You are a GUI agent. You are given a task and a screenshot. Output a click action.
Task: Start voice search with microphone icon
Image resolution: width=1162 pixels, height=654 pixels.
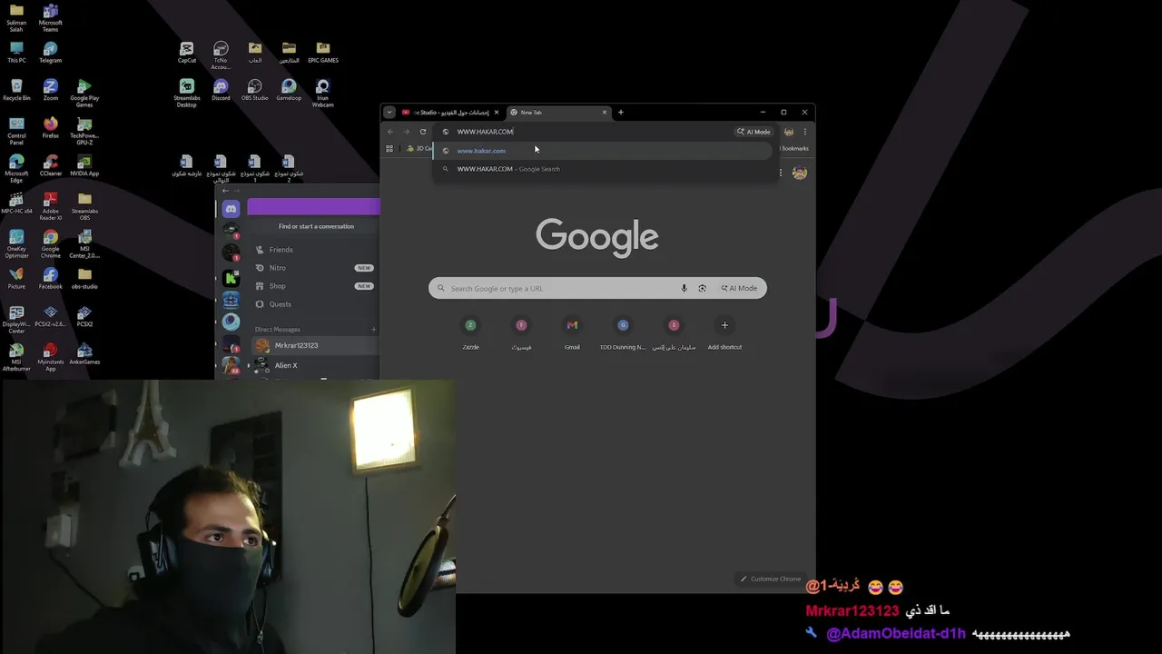point(684,288)
